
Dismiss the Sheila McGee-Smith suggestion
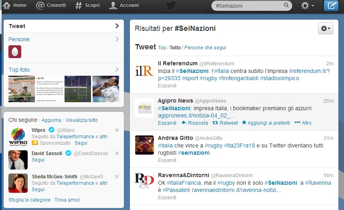117,176
